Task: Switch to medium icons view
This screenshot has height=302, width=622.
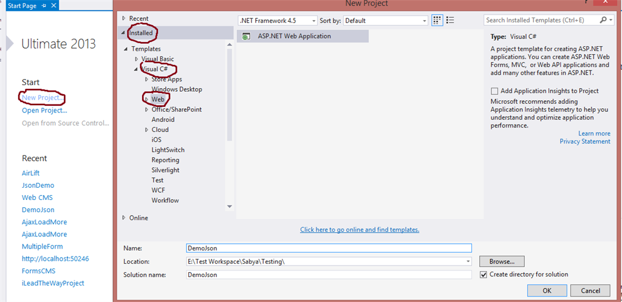Action: pos(437,20)
